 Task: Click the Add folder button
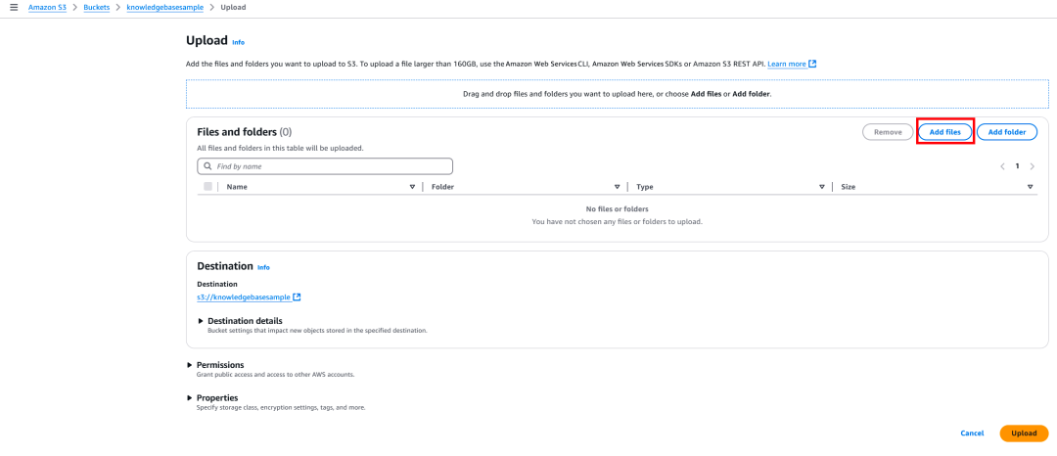(x=1006, y=132)
